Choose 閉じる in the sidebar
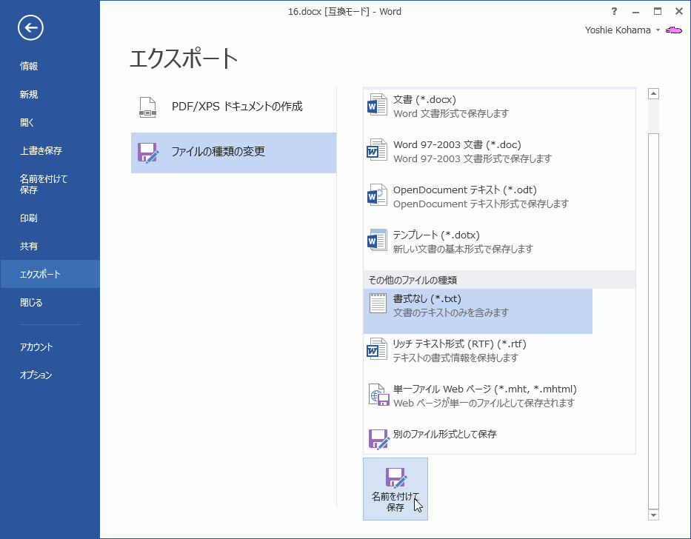Image resolution: width=691 pixels, height=539 pixels. coord(50,302)
